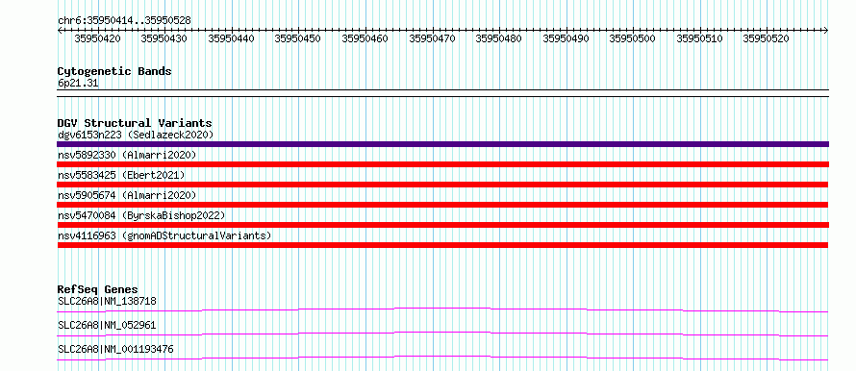Click ruler position 35950480
The width and height of the screenshot is (856, 371).
pyautogui.click(x=499, y=38)
